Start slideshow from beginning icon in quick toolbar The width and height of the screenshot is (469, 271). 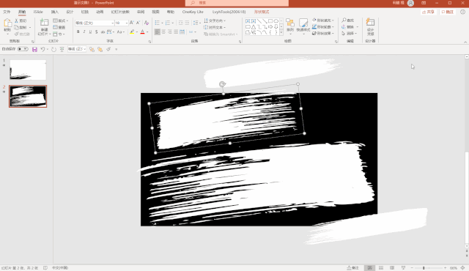pos(62,49)
